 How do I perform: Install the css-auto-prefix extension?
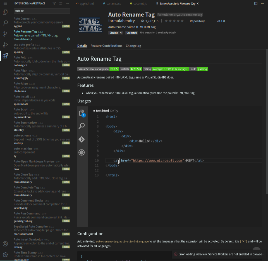point(66,52)
